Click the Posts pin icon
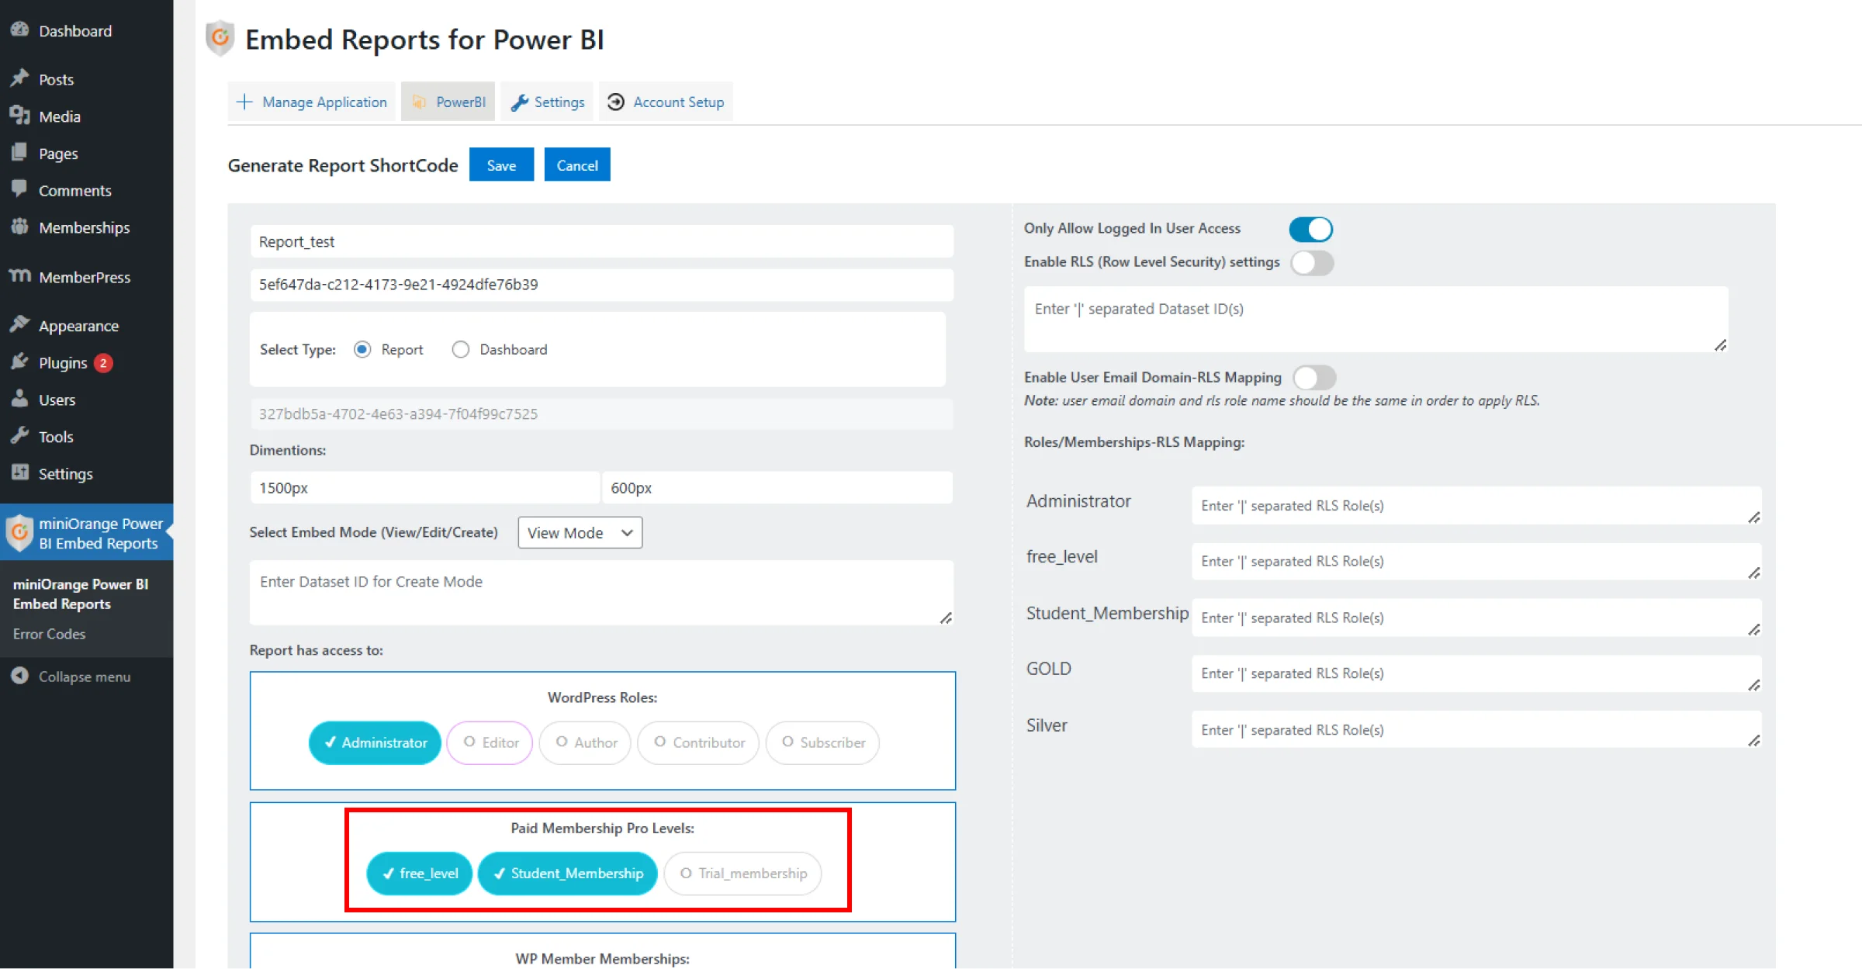The image size is (1862, 969). click(20, 78)
